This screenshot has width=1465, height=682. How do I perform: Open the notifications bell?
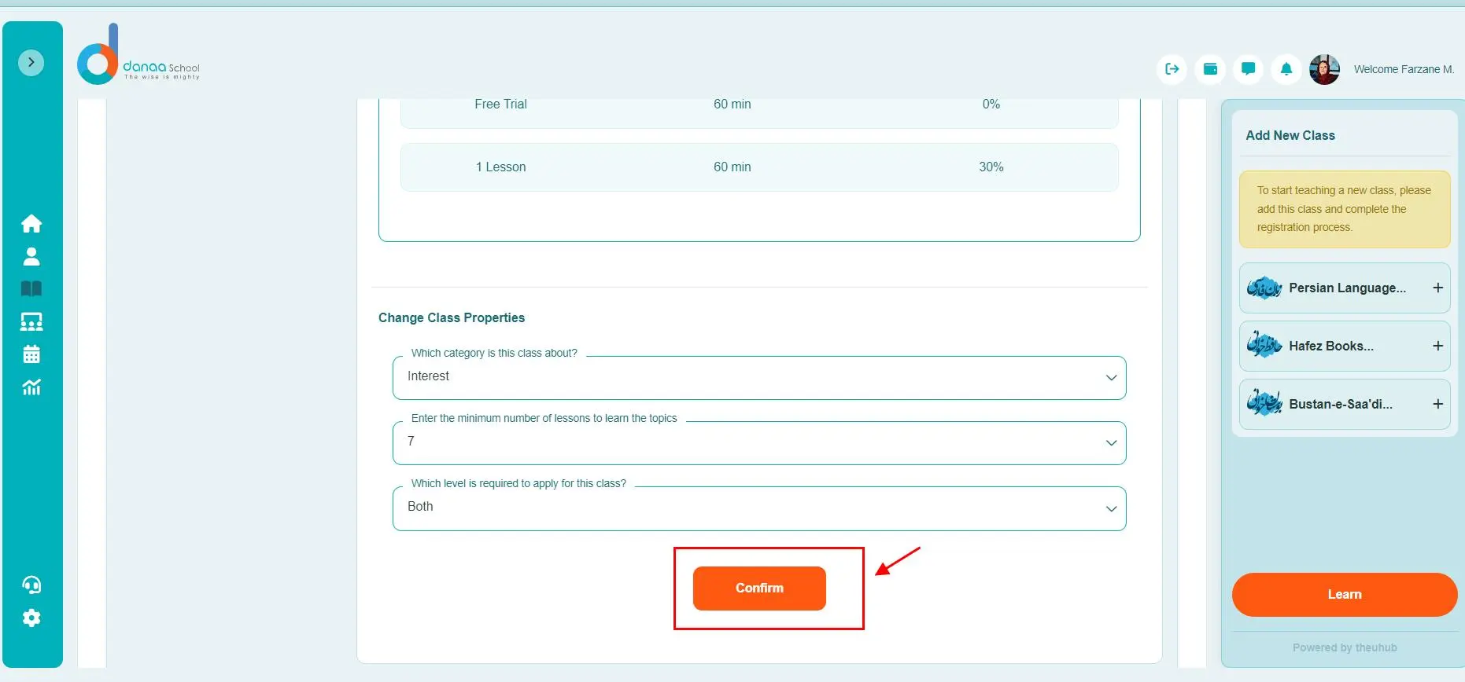tap(1286, 69)
